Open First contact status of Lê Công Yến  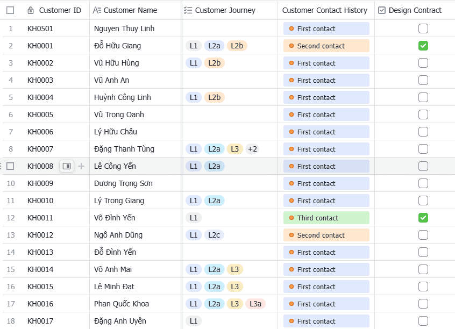[326, 166]
